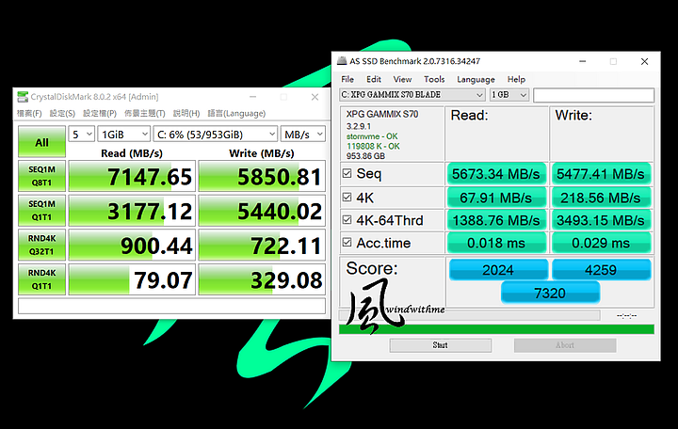Open the 說明(H) menu in CrystalDiskMark

[186, 113]
